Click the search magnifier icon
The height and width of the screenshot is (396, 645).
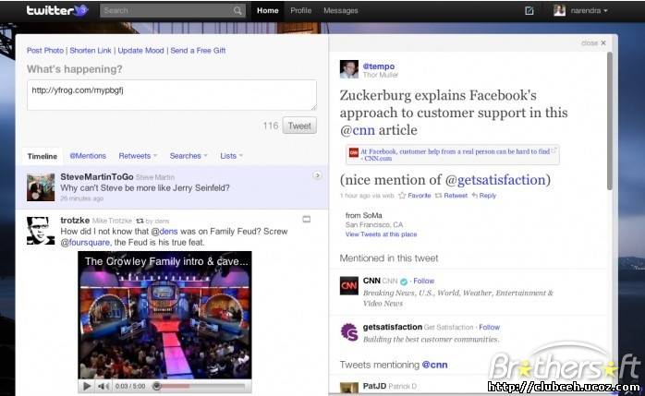pyautogui.click(x=237, y=11)
